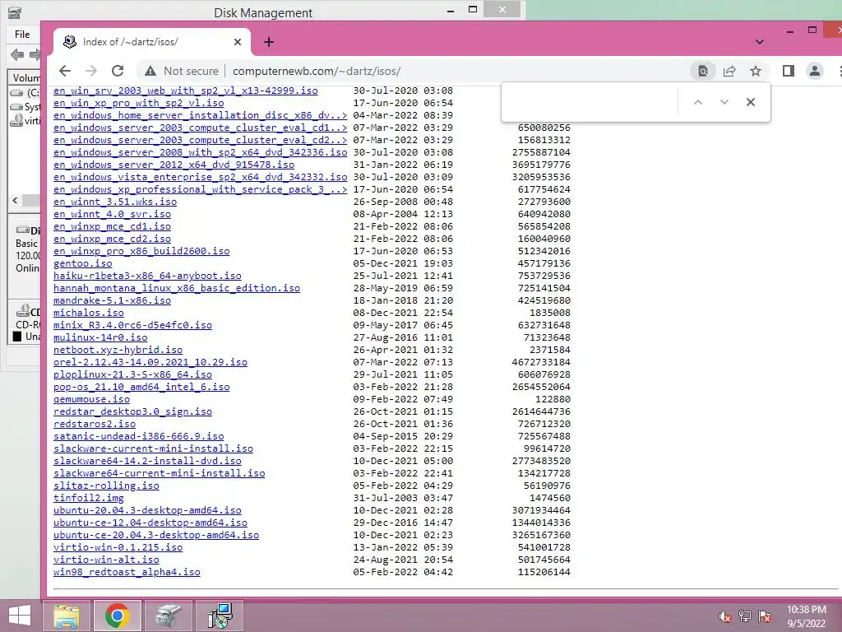Click redstar_desktop3.0_sign.iso link
This screenshot has height=632, width=842.
click(x=132, y=411)
